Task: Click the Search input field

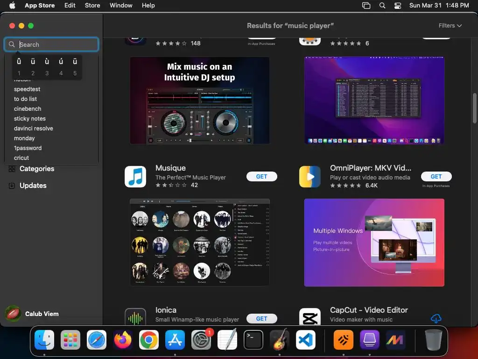Action: coord(51,44)
